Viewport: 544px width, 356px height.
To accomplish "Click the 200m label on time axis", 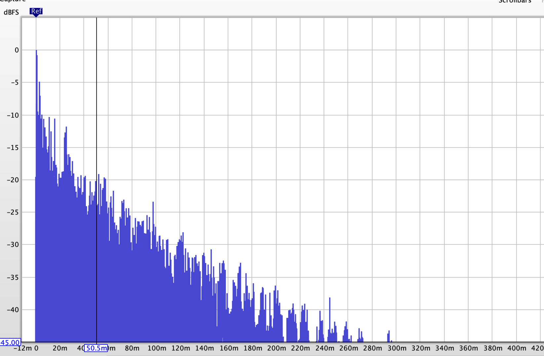I will point(277,348).
